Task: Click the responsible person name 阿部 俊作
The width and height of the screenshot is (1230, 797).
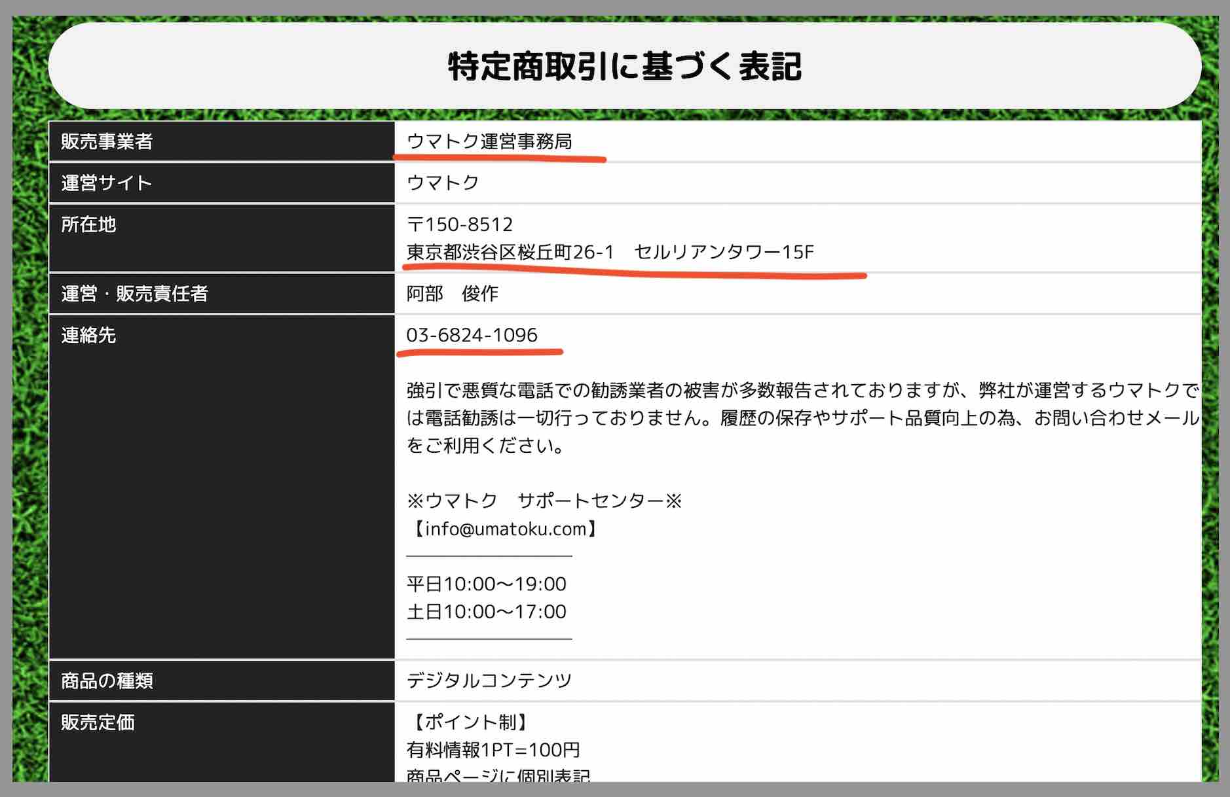Action: click(453, 294)
